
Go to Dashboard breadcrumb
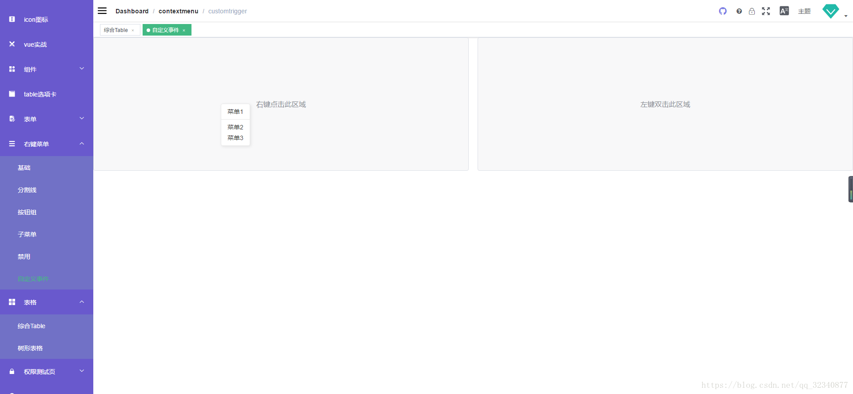132,11
